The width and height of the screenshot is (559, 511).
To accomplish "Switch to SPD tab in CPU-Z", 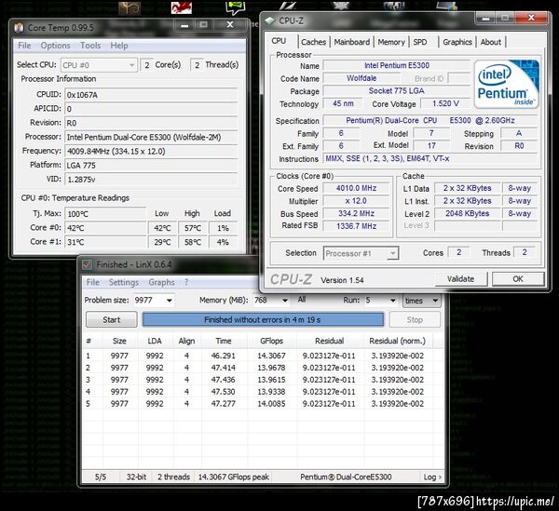I will (420, 42).
